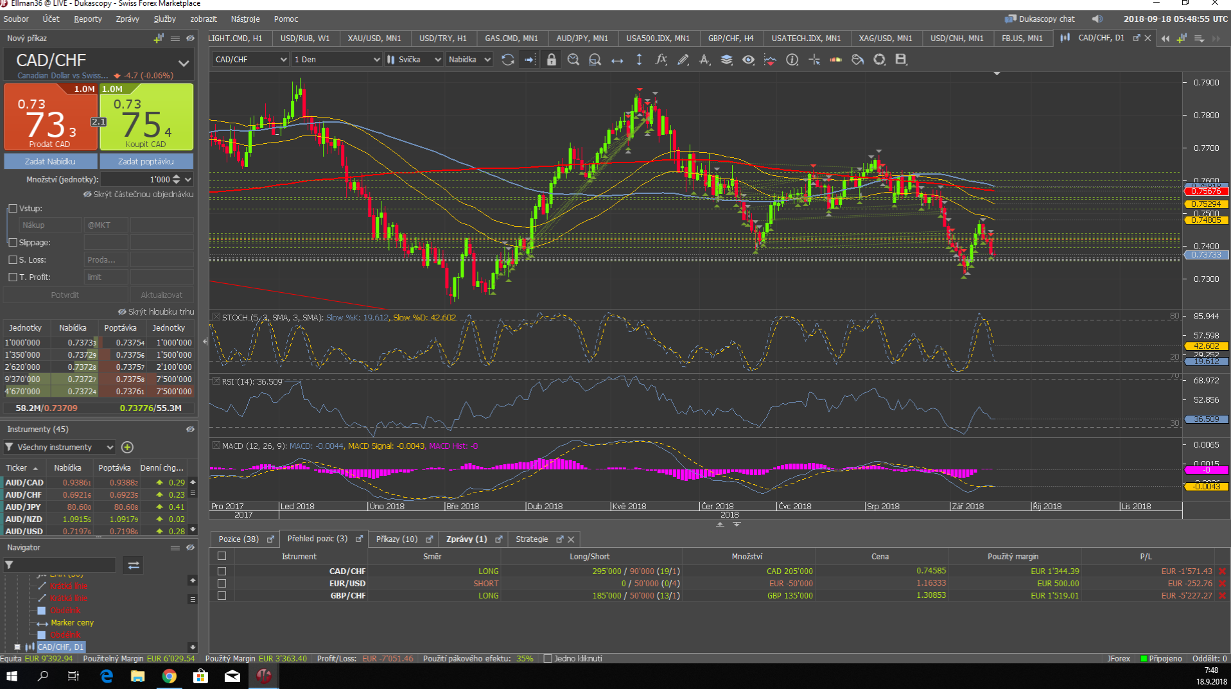The width and height of the screenshot is (1231, 689).
Task: Click the horizontal stretch arrows icon
Action: coord(617,60)
